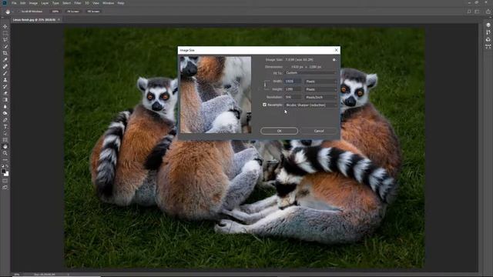Select the Healing Brush tool
The width and height of the screenshot is (493, 277).
[x=5, y=66]
